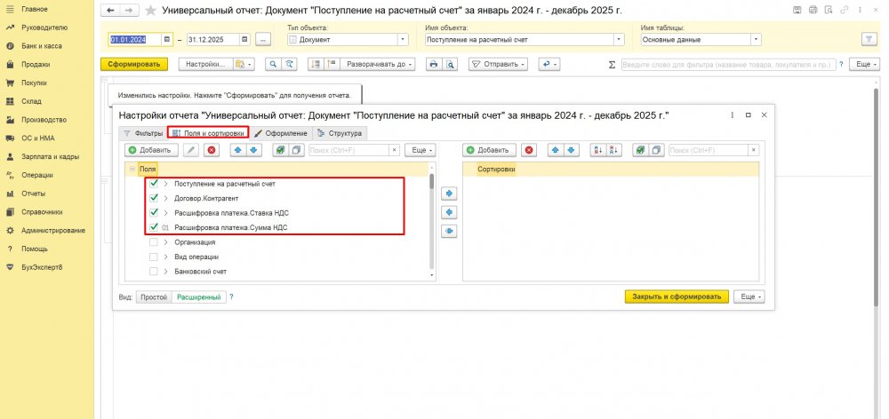Open calendar for end date 31.12.2025
The image size is (889, 419).
[245, 40]
